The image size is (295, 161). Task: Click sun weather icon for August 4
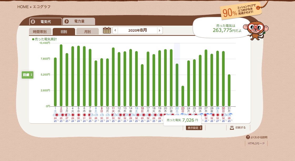[73, 115]
